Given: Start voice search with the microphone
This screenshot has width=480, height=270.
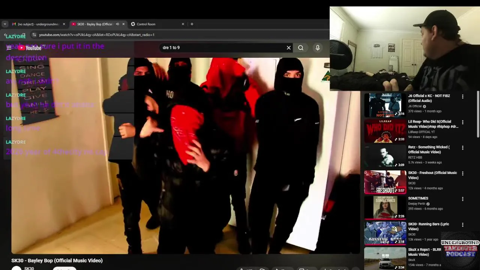Looking at the screenshot, I should [318, 48].
